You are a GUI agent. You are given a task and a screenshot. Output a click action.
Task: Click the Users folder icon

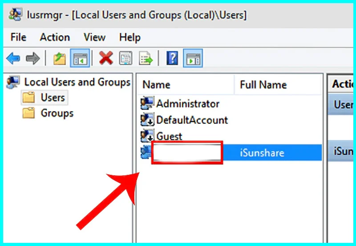28,97
